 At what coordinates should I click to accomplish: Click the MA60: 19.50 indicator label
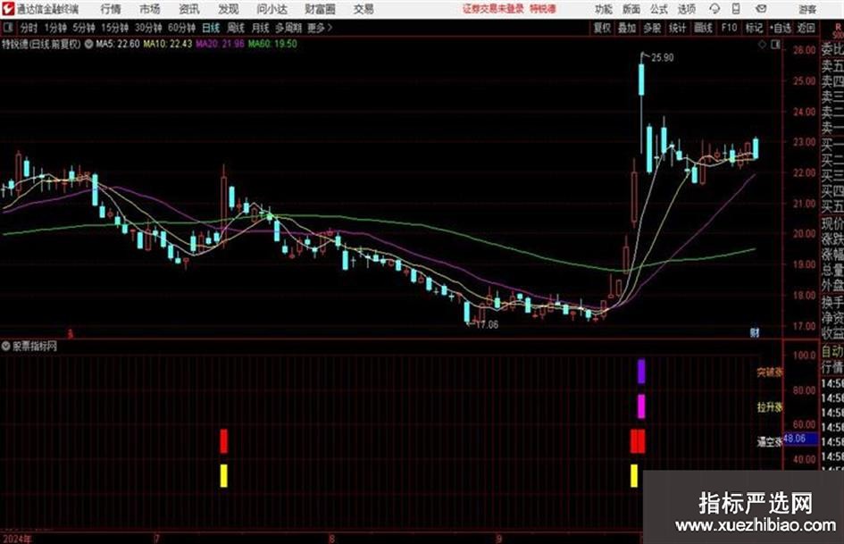272,44
